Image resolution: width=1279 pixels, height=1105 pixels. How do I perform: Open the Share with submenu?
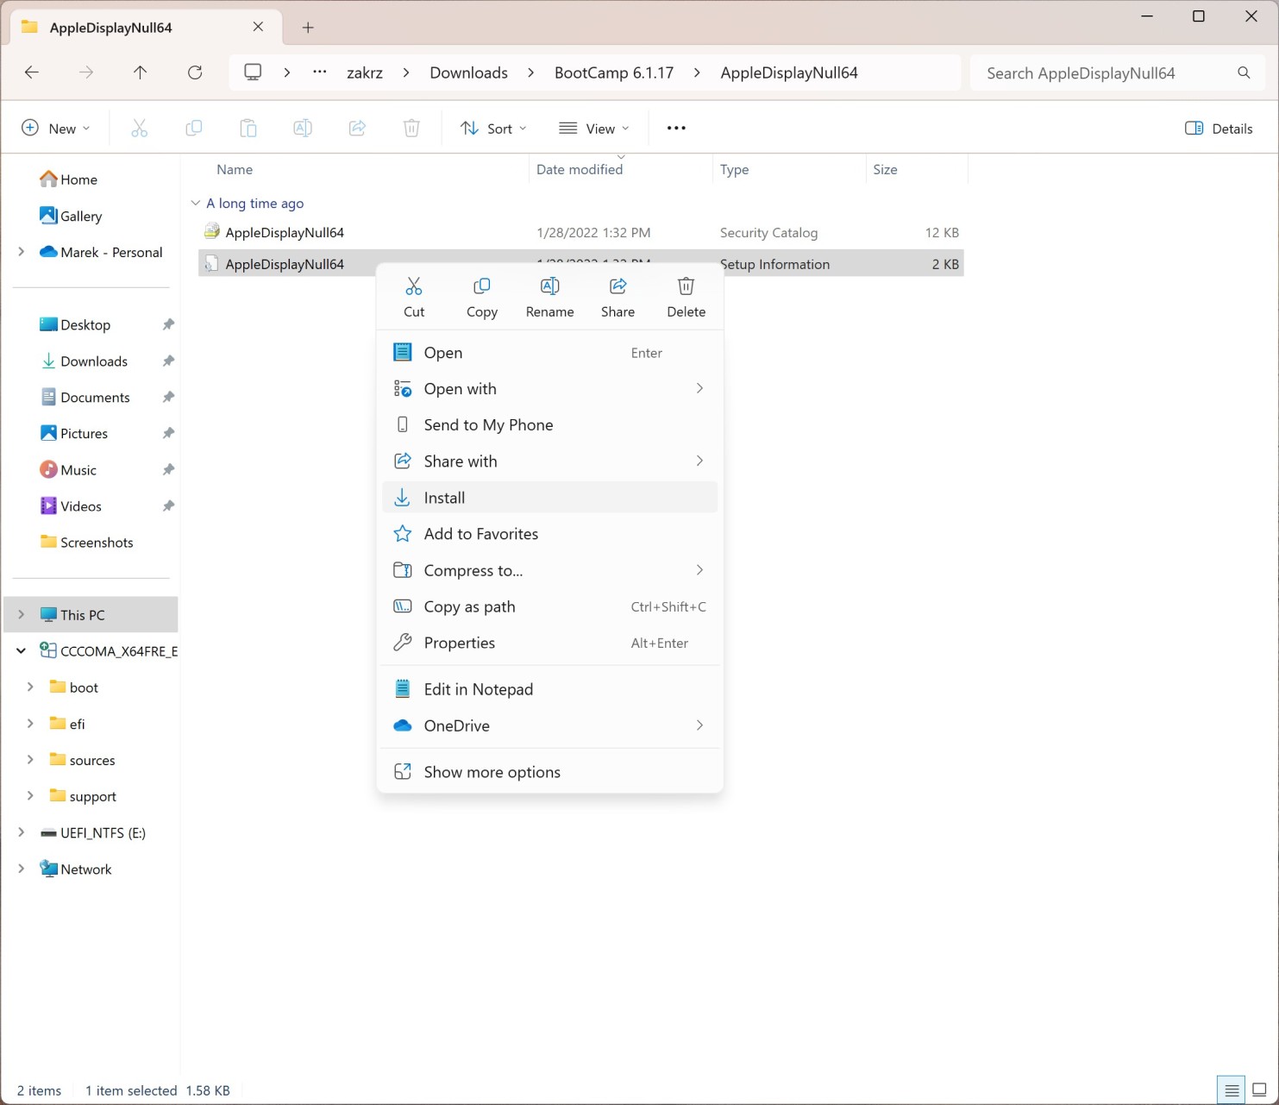(549, 461)
